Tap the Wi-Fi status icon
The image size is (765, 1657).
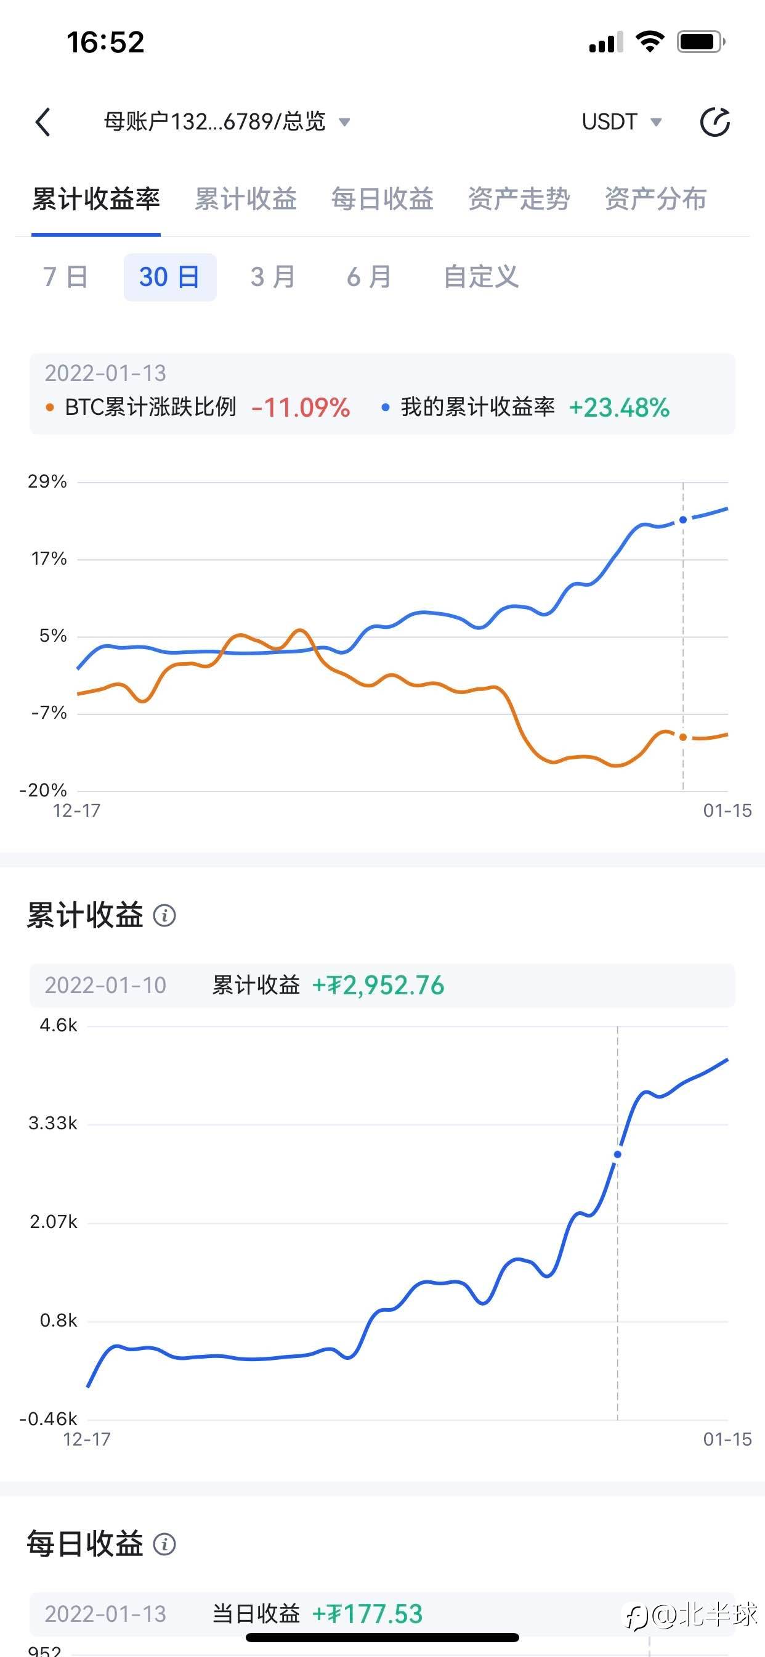pyautogui.click(x=649, y=43)
